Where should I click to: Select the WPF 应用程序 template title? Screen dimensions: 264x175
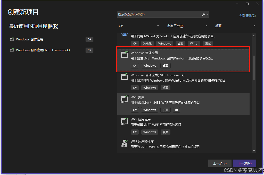pos(141,119)
